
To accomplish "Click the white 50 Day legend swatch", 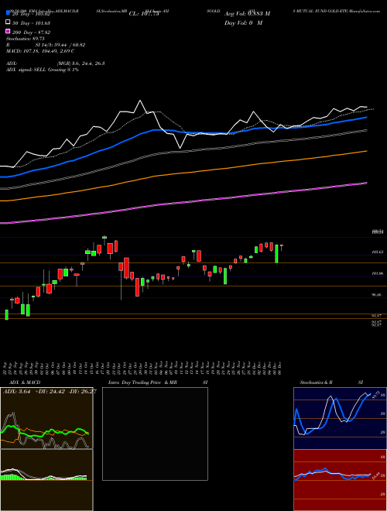I will 9,22.
